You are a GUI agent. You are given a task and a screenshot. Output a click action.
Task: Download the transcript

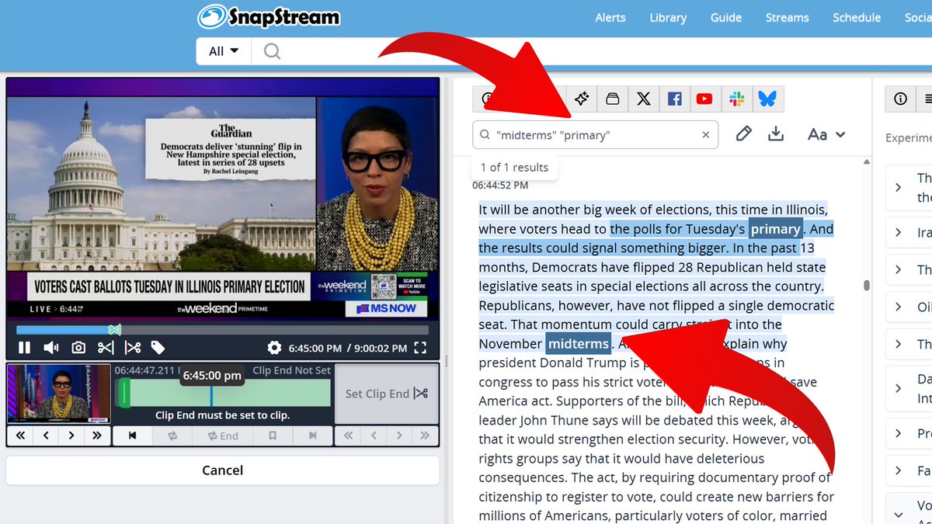coord(776,134)
